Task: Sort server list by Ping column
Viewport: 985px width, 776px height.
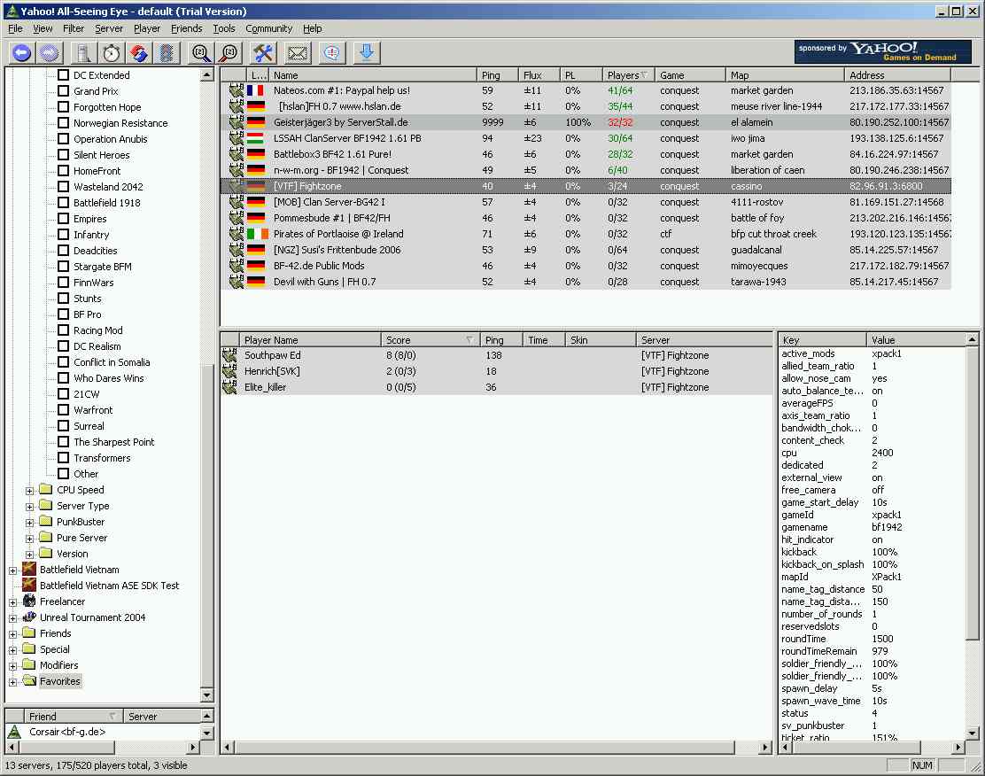Action: tap(498, 74)
